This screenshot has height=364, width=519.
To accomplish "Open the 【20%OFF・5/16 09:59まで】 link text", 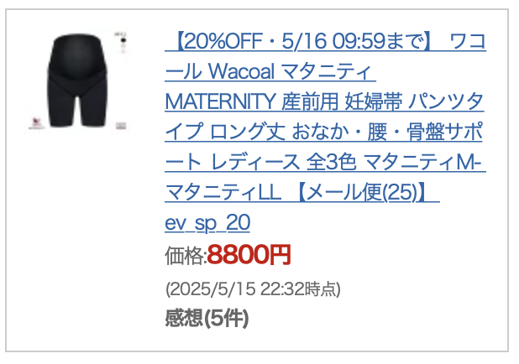I will [x=299, y=41].
